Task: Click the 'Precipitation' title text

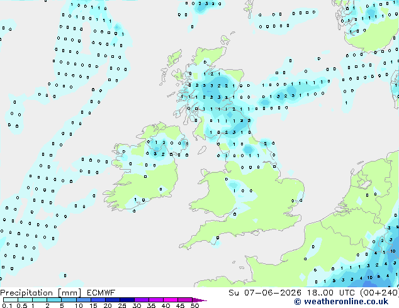Action: [26, 293]
